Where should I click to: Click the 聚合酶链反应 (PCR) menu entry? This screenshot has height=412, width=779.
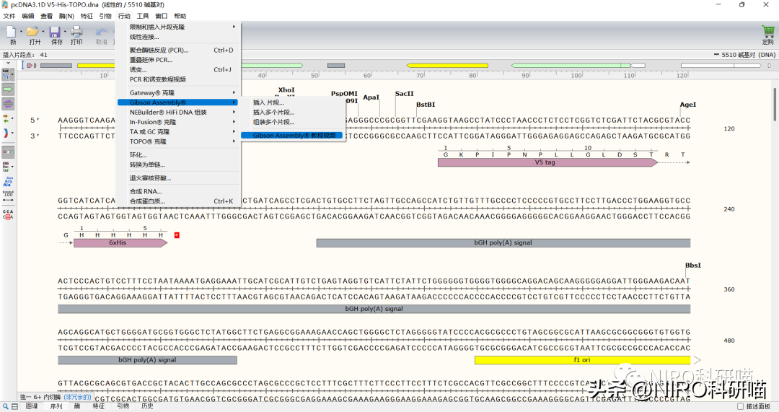[159, 51]
